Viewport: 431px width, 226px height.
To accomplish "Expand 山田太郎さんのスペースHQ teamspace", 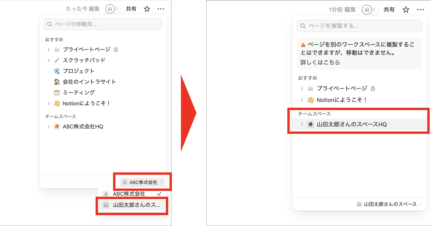I will [x=302, y=124].
